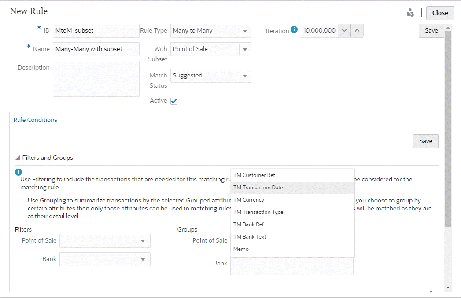Click the Description text area
Image resolution: width=461 pixels, height=298 pixels.
click(96, 78)
